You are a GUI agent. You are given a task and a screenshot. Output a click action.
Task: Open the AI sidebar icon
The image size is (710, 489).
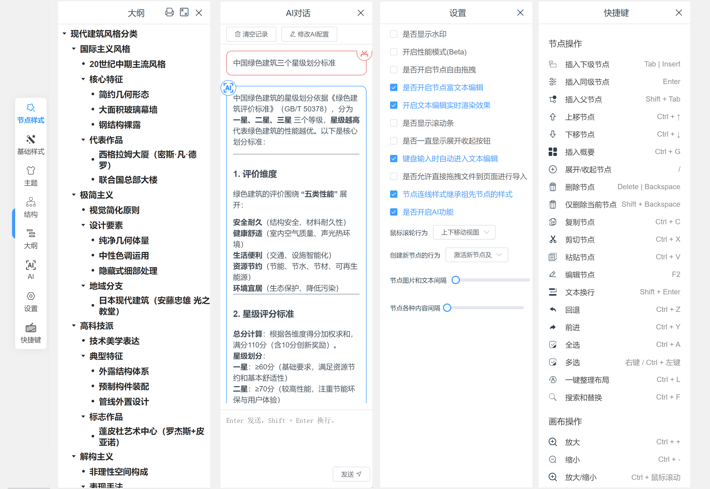(x=31, y=270)
